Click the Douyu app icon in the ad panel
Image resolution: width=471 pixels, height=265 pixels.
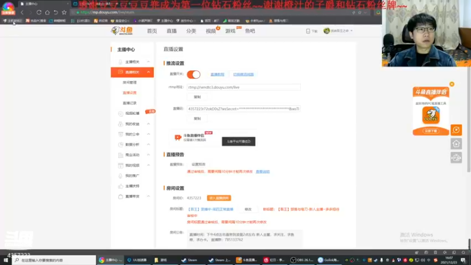tap(431, 115)
